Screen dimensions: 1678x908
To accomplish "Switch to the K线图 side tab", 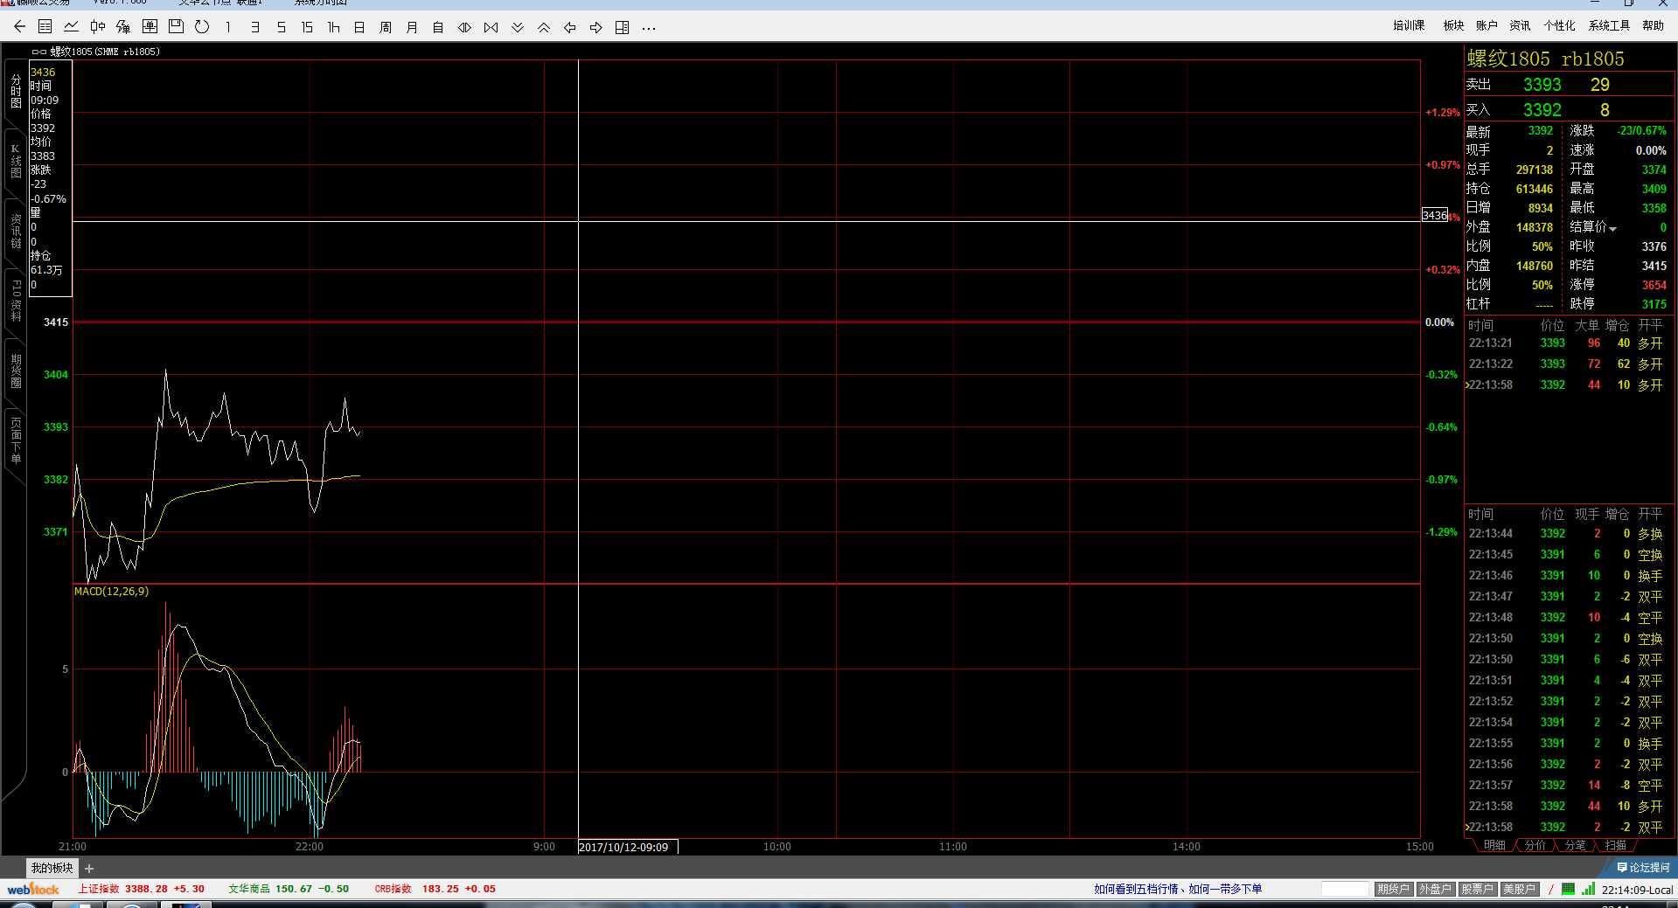I will 16,162.
